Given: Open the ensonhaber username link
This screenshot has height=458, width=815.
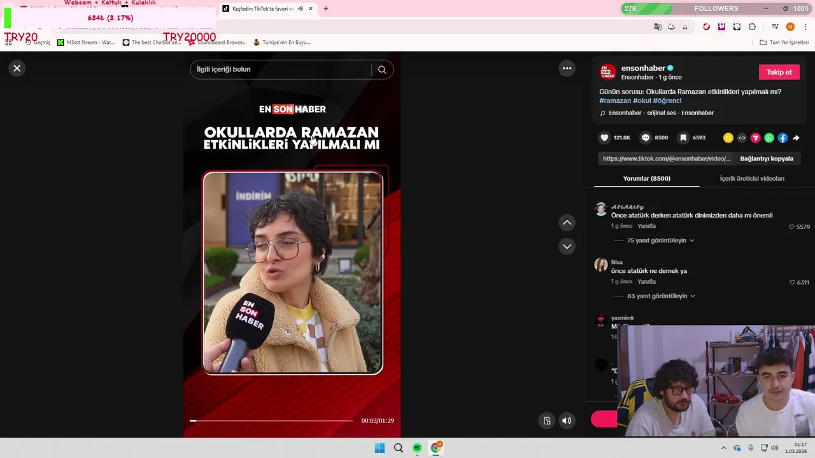Looking at the screenshot, I should [643, 68].
